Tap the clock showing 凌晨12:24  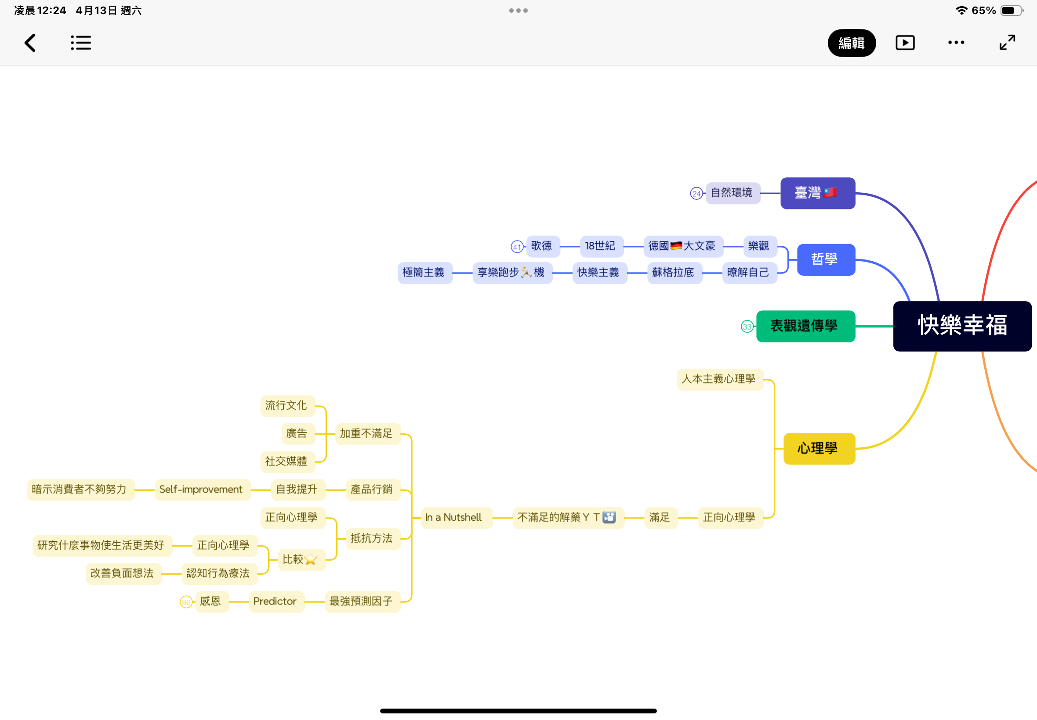click(40, 11)
